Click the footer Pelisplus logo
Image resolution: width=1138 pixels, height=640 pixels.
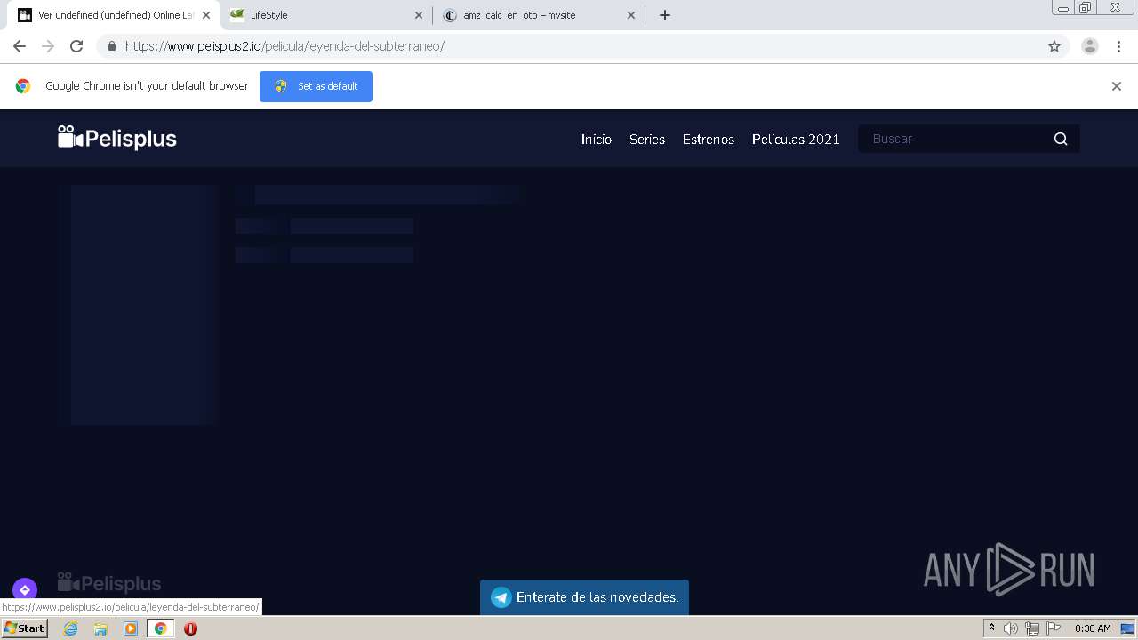109,583
